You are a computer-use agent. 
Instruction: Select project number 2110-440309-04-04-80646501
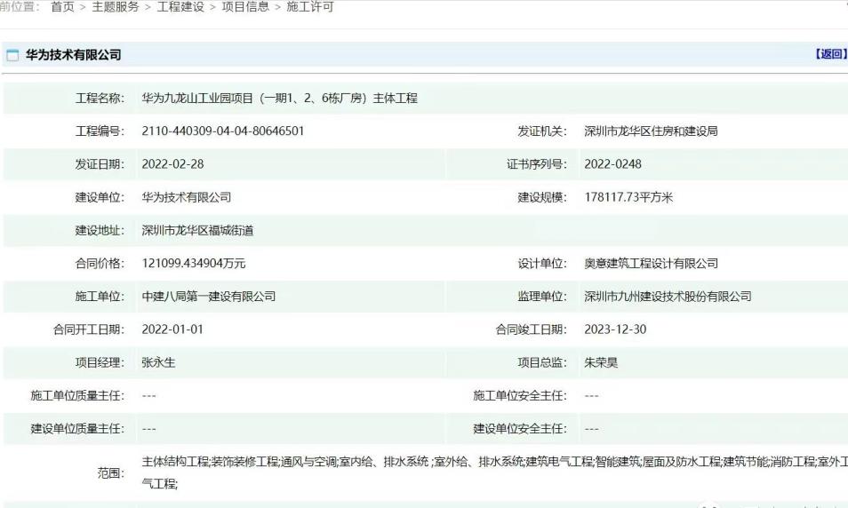pyautogui.click(x=223, y=131)
